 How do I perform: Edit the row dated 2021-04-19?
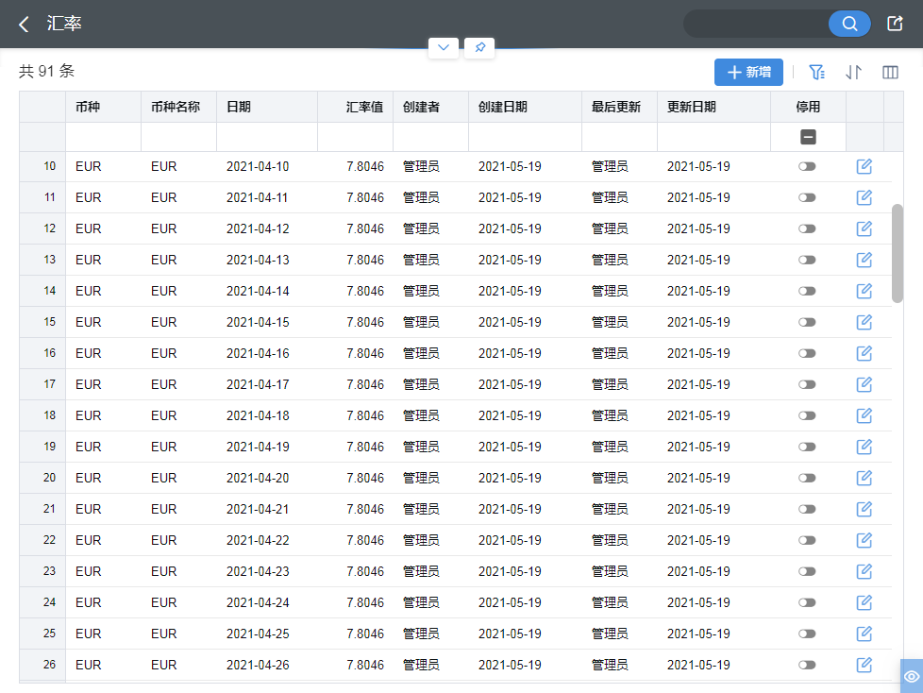click(x=864, y=447)
